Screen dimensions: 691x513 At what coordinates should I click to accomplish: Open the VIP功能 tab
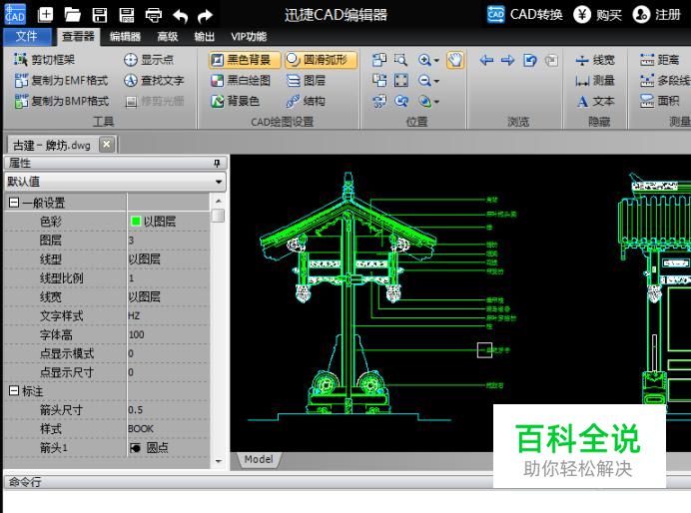249,37
